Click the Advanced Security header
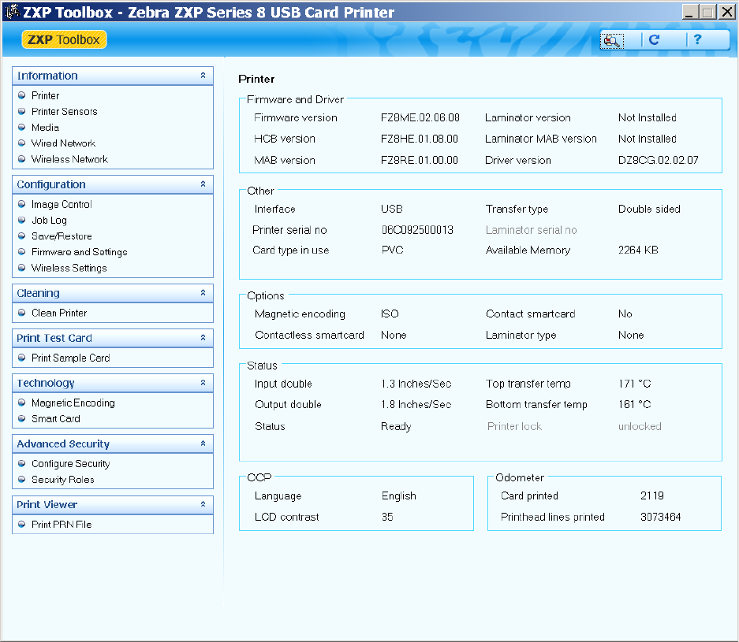 click(113, 443)
